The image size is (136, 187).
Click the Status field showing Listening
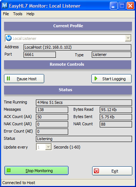(84, 139)
